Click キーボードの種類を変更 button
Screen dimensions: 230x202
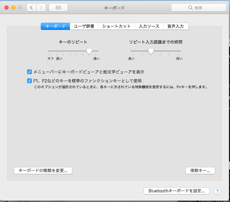coord(43,170)
